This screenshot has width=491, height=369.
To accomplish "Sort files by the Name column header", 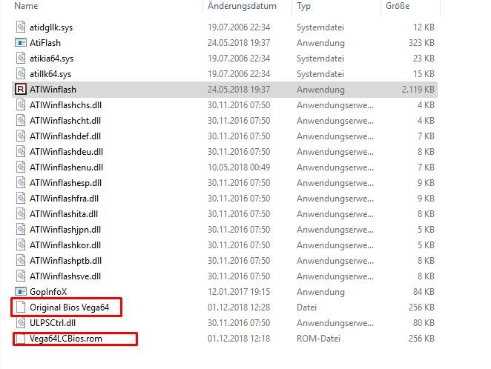I will coord(26,6).
